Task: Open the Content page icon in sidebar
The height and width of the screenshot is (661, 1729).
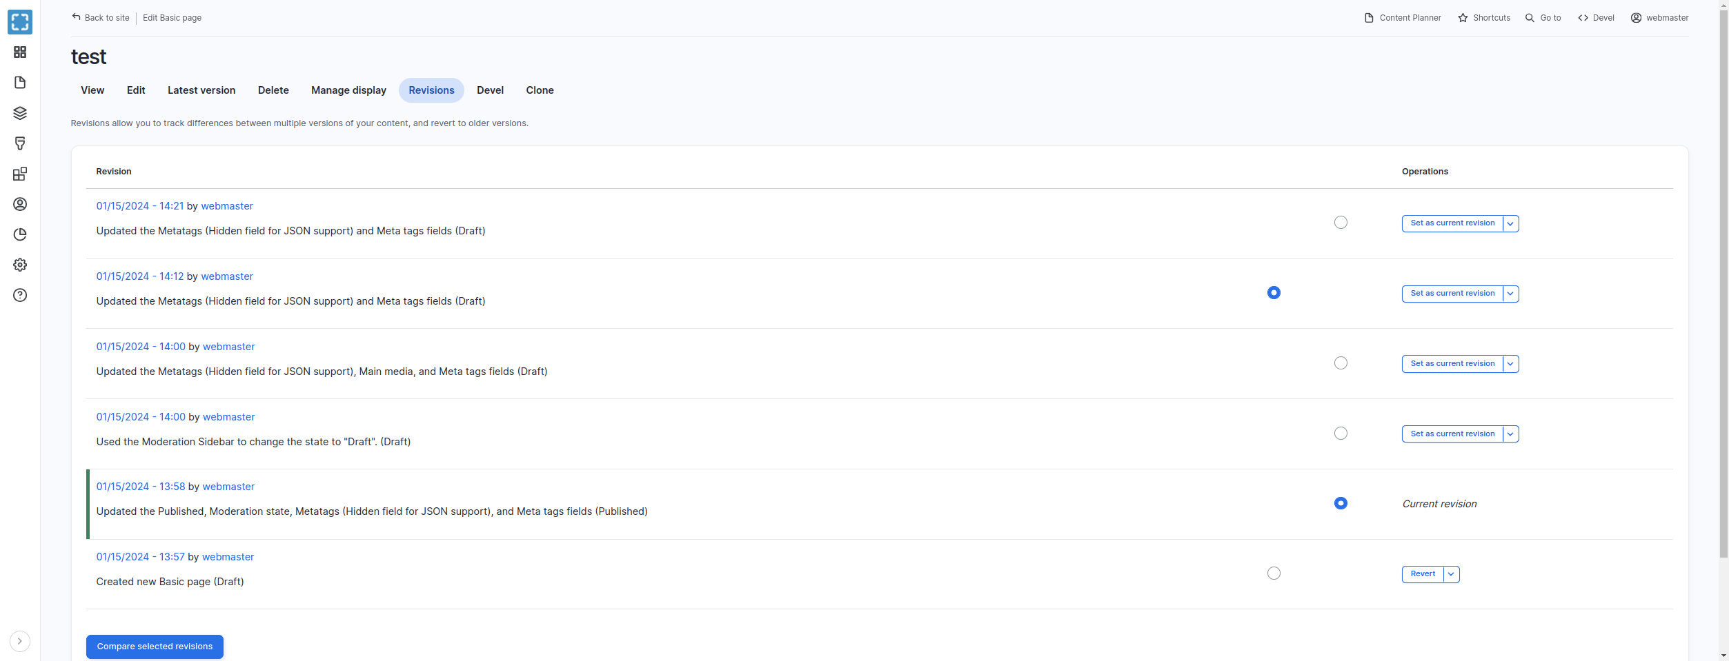Action: 20,83
